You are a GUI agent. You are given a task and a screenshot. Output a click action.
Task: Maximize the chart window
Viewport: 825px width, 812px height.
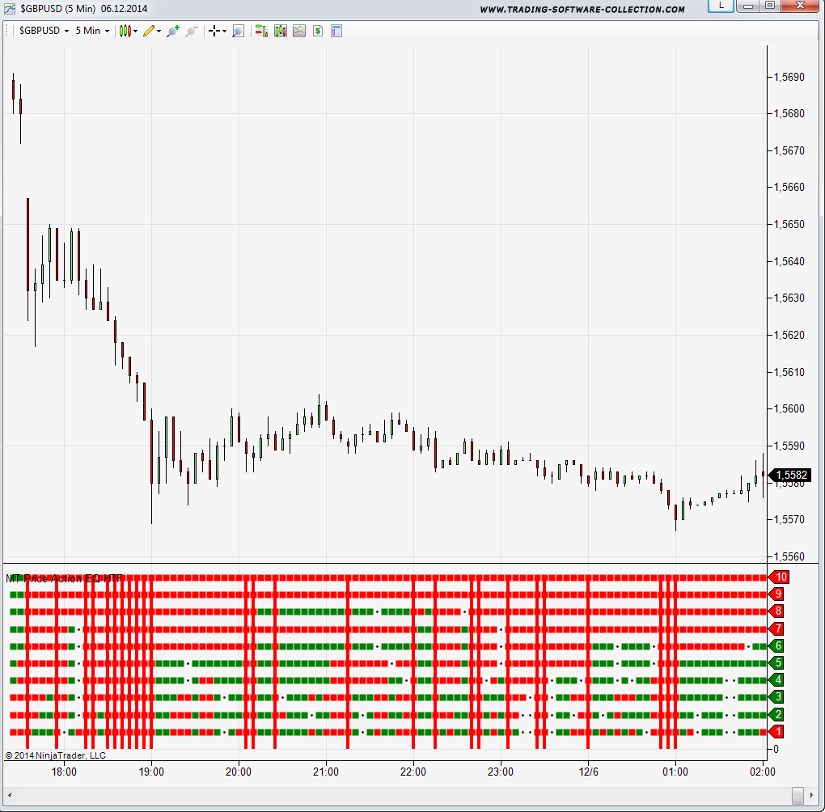tap(769, 6)
